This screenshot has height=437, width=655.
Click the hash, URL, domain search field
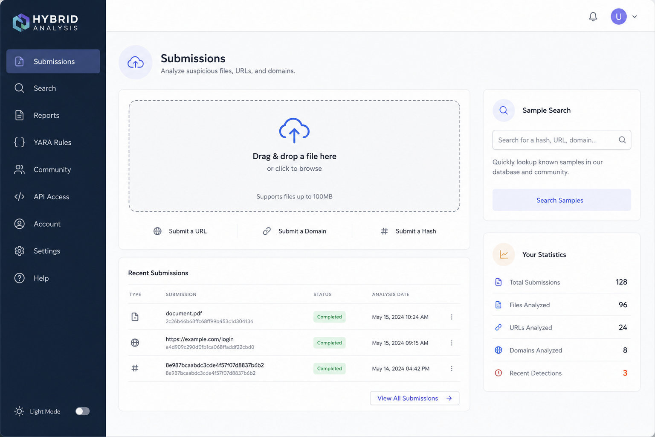(562, 140)
